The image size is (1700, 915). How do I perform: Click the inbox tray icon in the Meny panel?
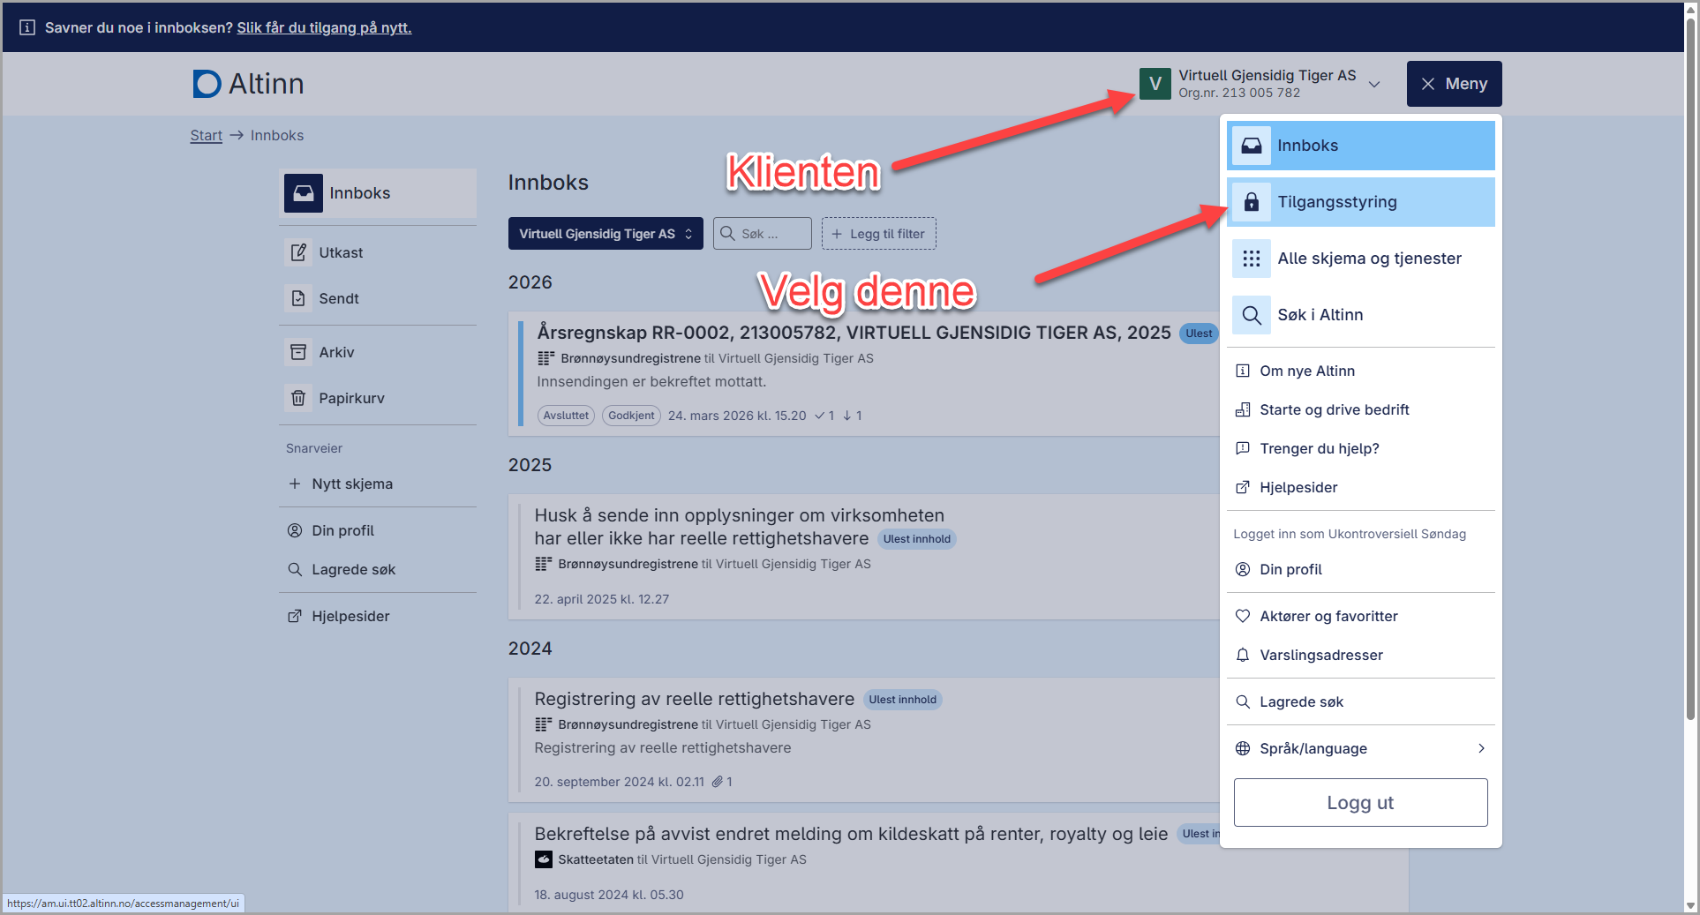click(x=1252, y=146)
